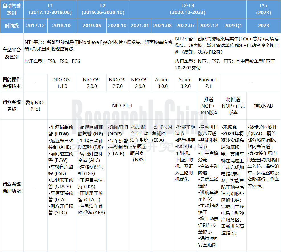This screenshot has height=252, width=281.
Task: Click '应用车型：ES8、ES6、EC6' text
Action: [x=52, y=61]
